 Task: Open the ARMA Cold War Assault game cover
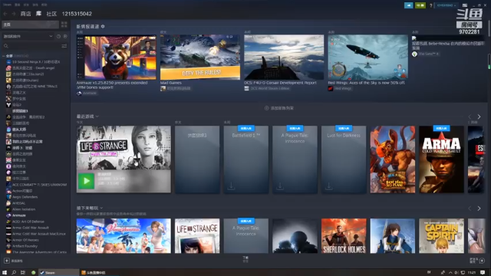(x=441, y=159)
